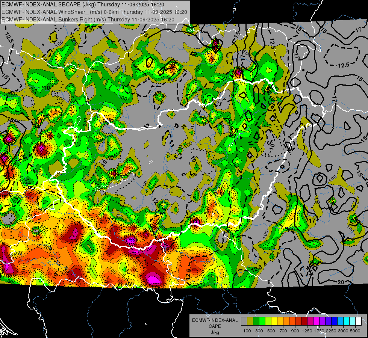The image size is (368, 338).
Task: Click the olive swatch in CAPE legend
Action: [x=250, y=321]
